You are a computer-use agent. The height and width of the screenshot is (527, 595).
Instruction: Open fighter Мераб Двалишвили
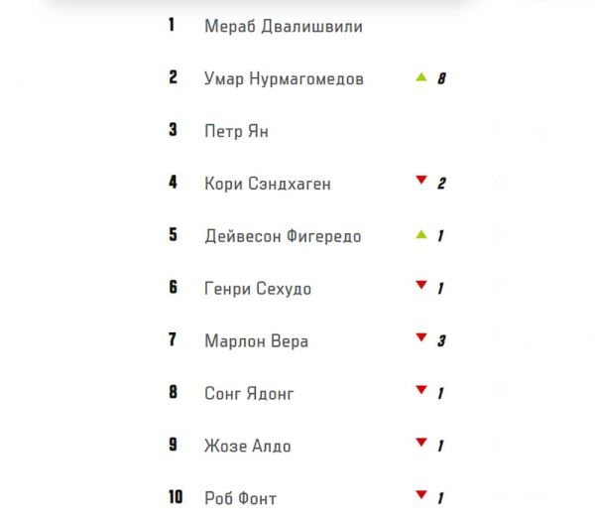284,26
